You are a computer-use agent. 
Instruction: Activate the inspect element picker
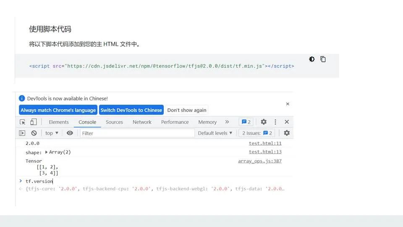(x=23, y=122)
